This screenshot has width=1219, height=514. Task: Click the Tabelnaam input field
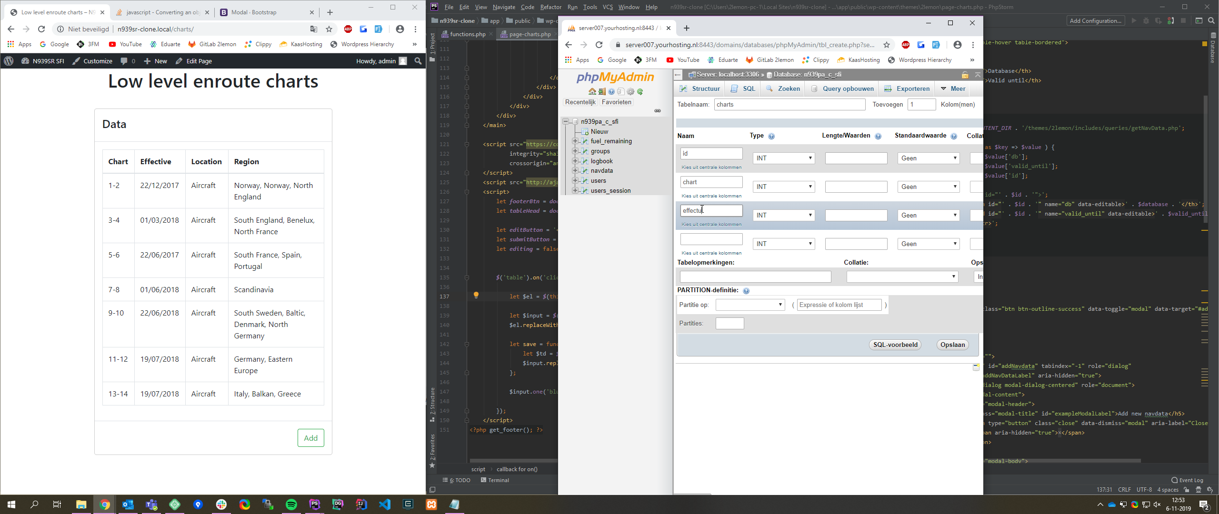point(789,105)
